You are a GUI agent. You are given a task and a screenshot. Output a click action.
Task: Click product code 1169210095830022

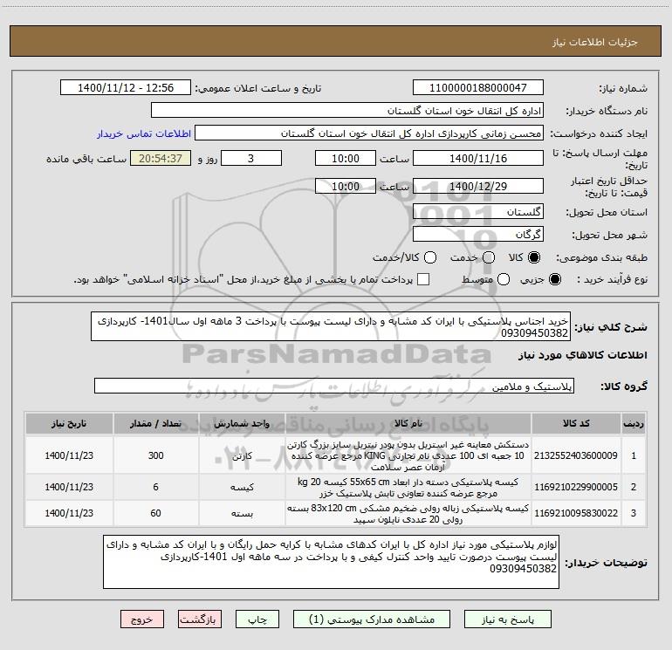tap(576, 513)
